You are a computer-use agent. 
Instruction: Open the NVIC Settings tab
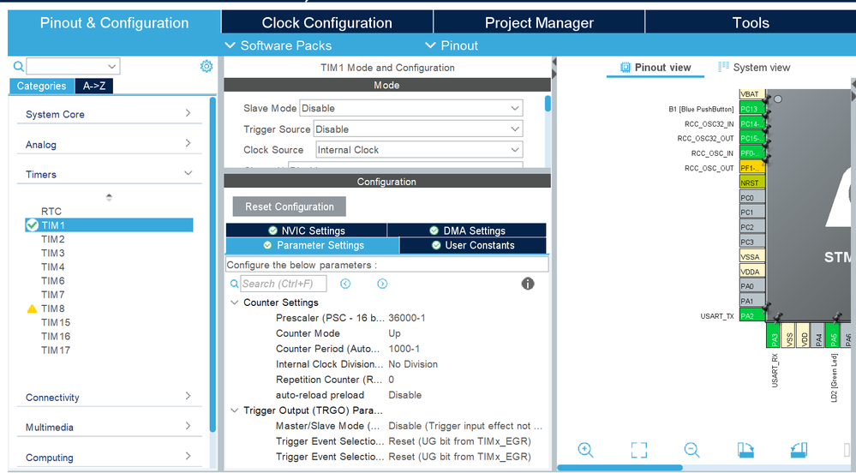[306, 231]
